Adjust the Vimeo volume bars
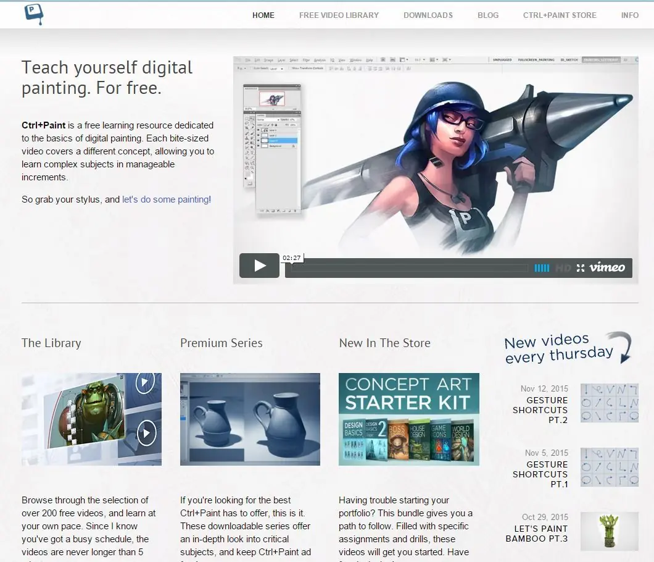 click(x=542, y=268)
